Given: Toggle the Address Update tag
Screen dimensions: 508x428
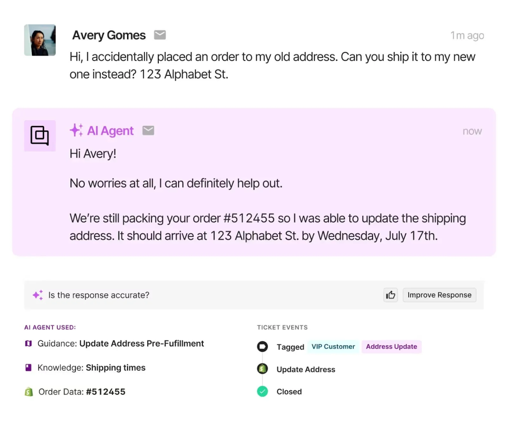Looking at the screenshot, I should tap(391, 347).
